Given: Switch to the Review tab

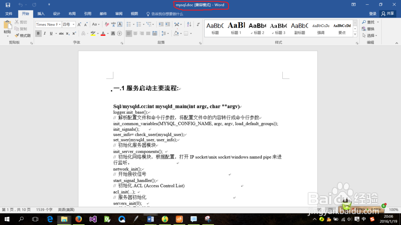Looking at the screenshot, I should click(x=119, y=14).
